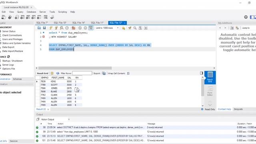This screenshot has width=256, height=144.
Task: Open Client Connections in the navigator
Action: tap(12, 35)
